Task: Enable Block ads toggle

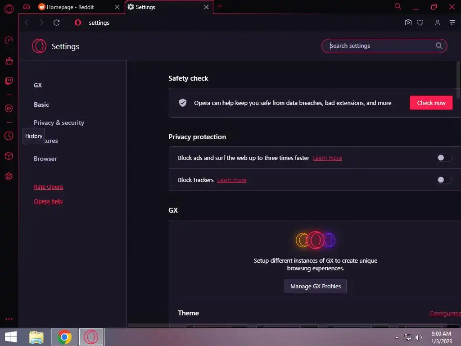Action: (444, 158)
